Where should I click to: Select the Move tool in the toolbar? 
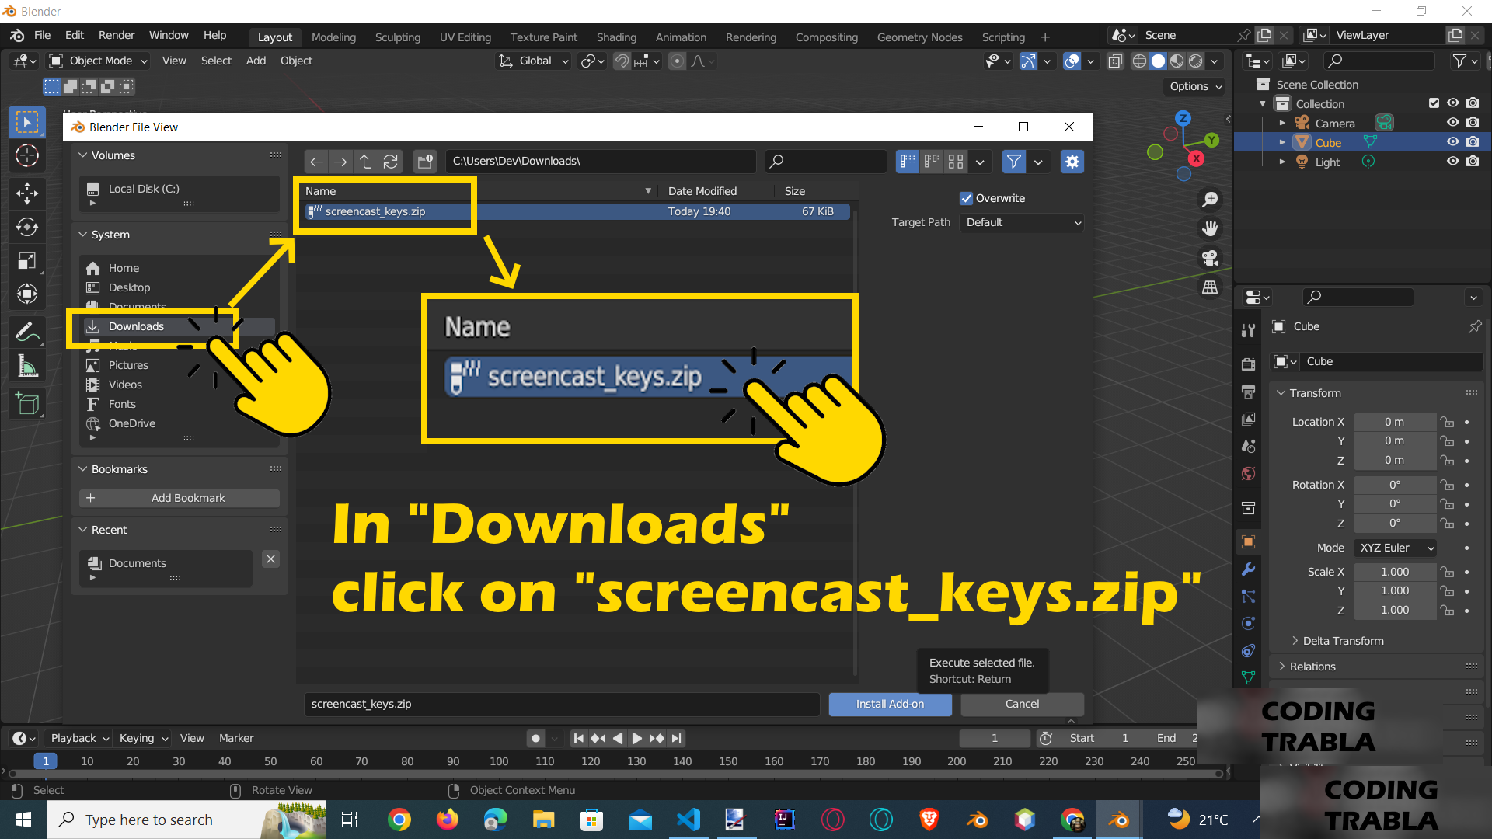point(27,193)
